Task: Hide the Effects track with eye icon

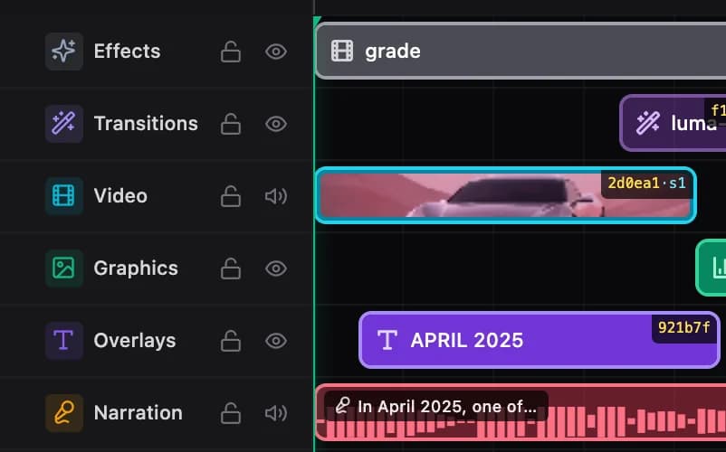Action: 276,52
